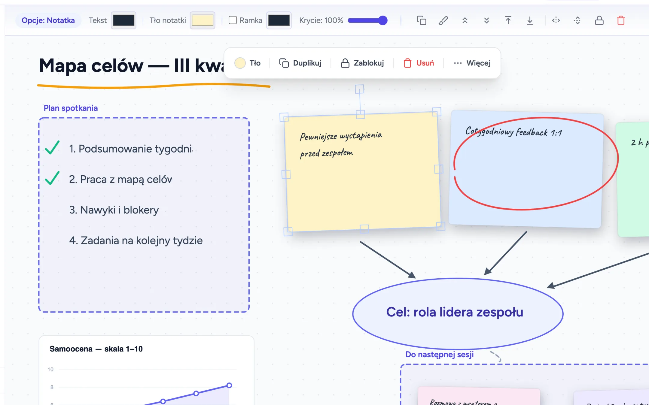Click the 'Do następnej sesji' frame label
The image size is (649, 405).
click(x=440, y=355)
